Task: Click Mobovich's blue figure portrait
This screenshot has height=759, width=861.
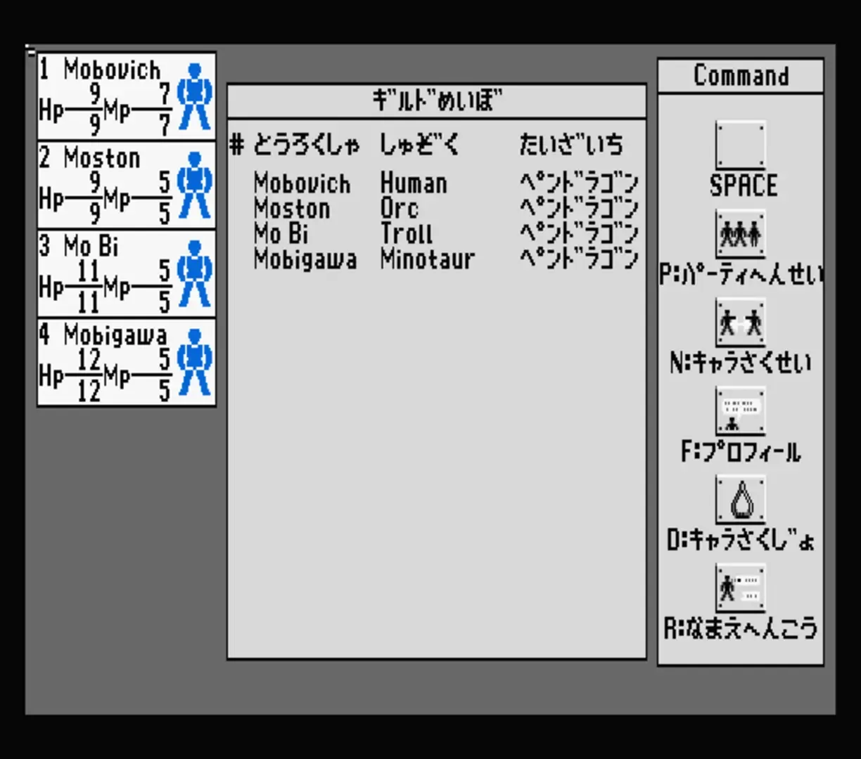Action: coord(194,97)
